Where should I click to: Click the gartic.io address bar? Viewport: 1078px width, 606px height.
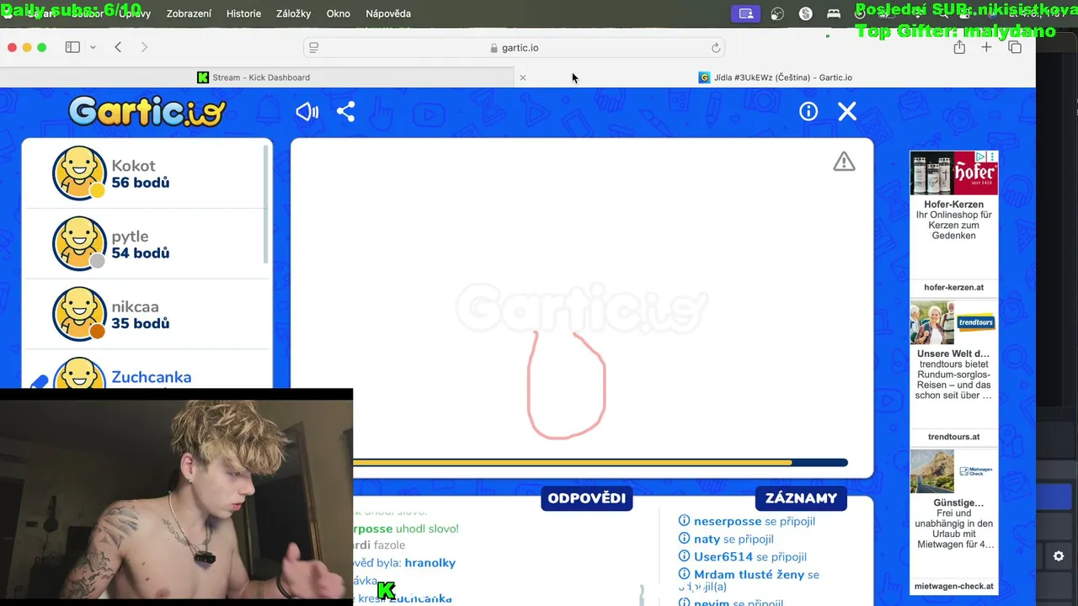[515, 48]
